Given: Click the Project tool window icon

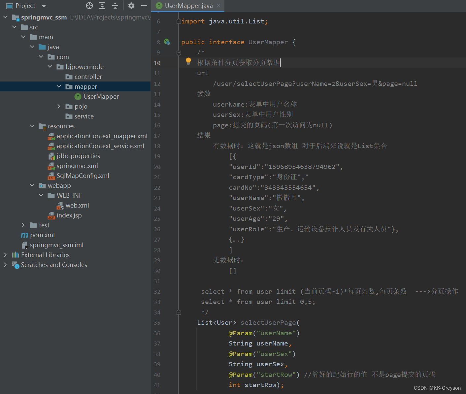Looking at the screenshot, I should tap(10, 6).
